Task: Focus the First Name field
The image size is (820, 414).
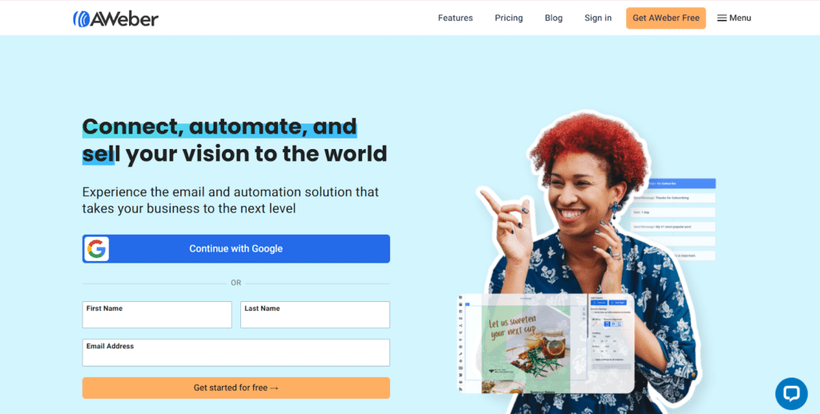Action: [157, 315]
